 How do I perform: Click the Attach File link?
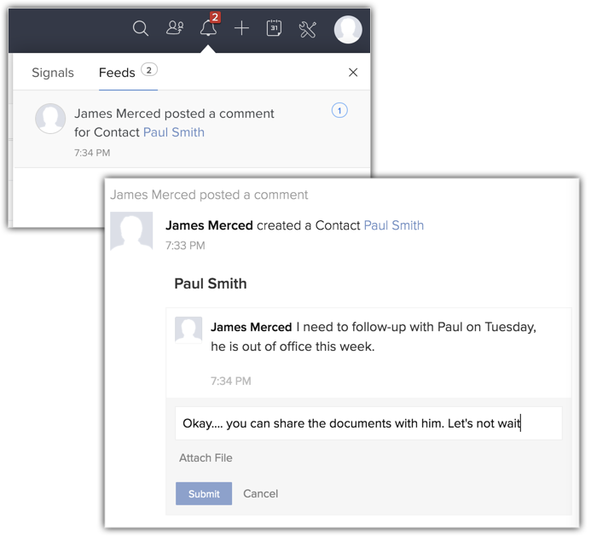(x=206, y=458)
